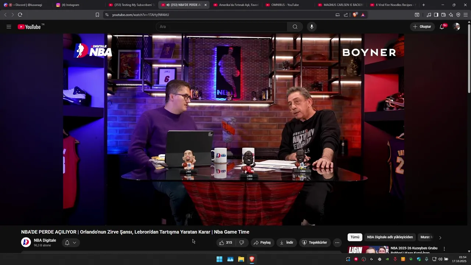Image resolution: width=471 pixels, height=265 pixels.
Task: Like the video with thumbs up
Action: [226, 243]
